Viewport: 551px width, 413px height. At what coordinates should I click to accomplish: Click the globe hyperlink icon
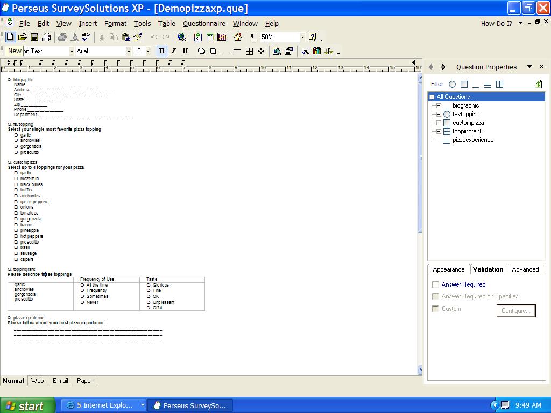tap(182, 37)
